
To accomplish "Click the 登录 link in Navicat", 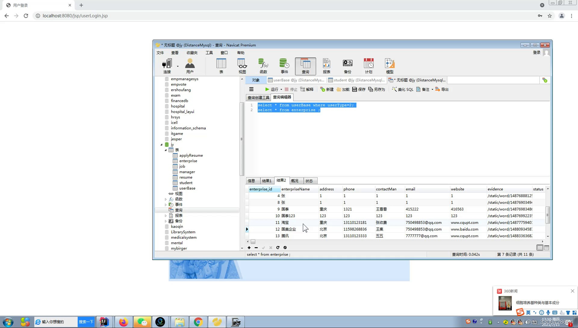I will [x=537, y=52].
